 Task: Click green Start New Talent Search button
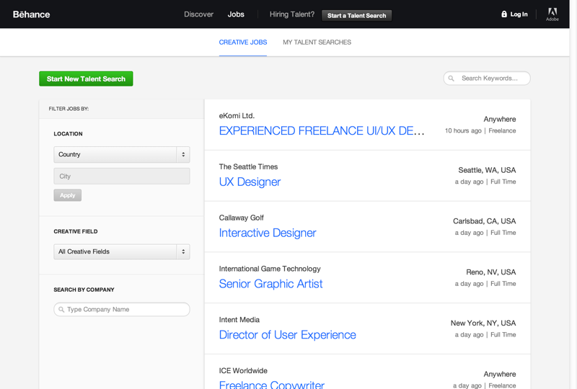coord(86,79)
